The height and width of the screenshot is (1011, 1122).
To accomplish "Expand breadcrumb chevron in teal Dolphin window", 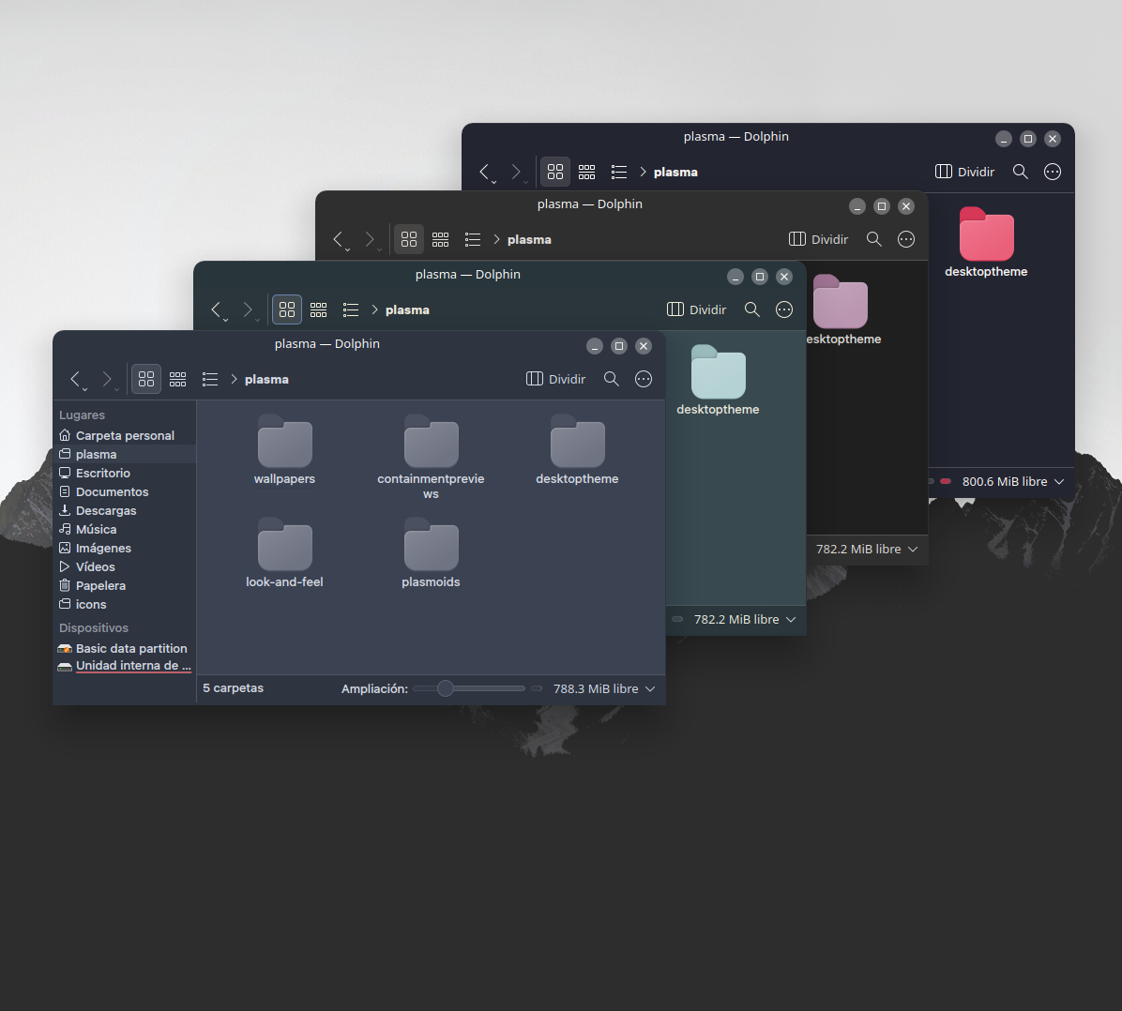I will [x=374, y=309].
